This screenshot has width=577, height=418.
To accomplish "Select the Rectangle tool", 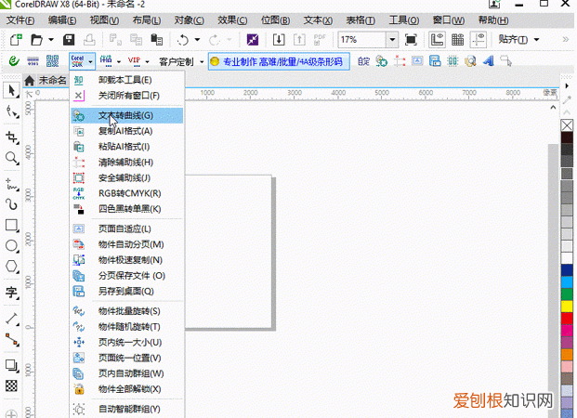I will [12, 225].
